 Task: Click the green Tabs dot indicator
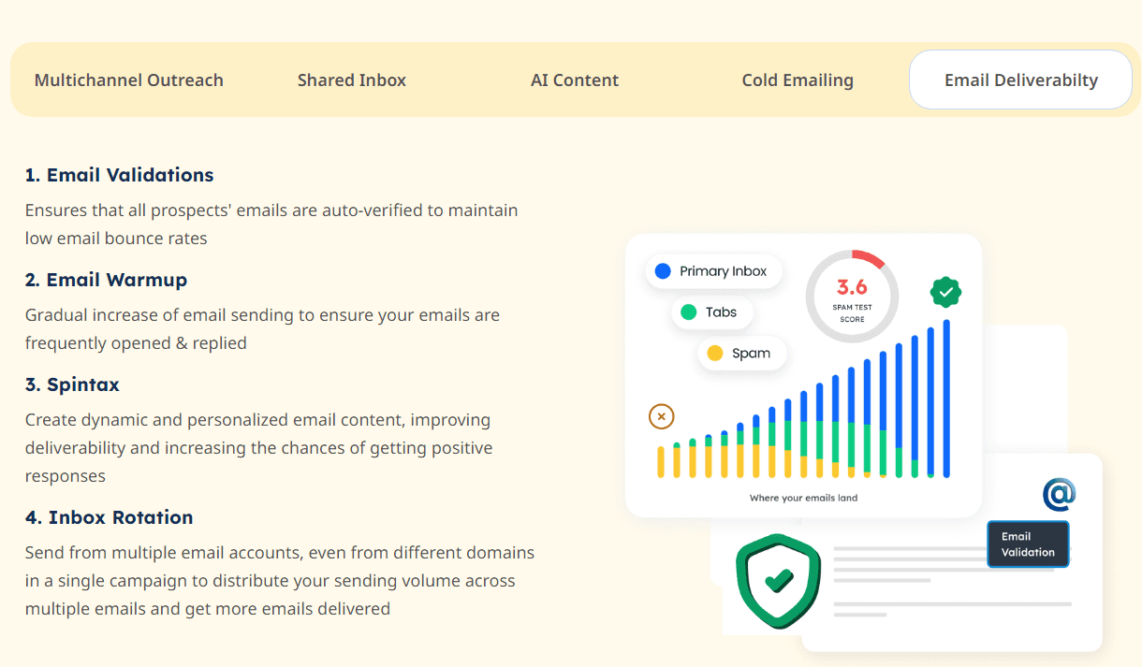pos(686,312)
